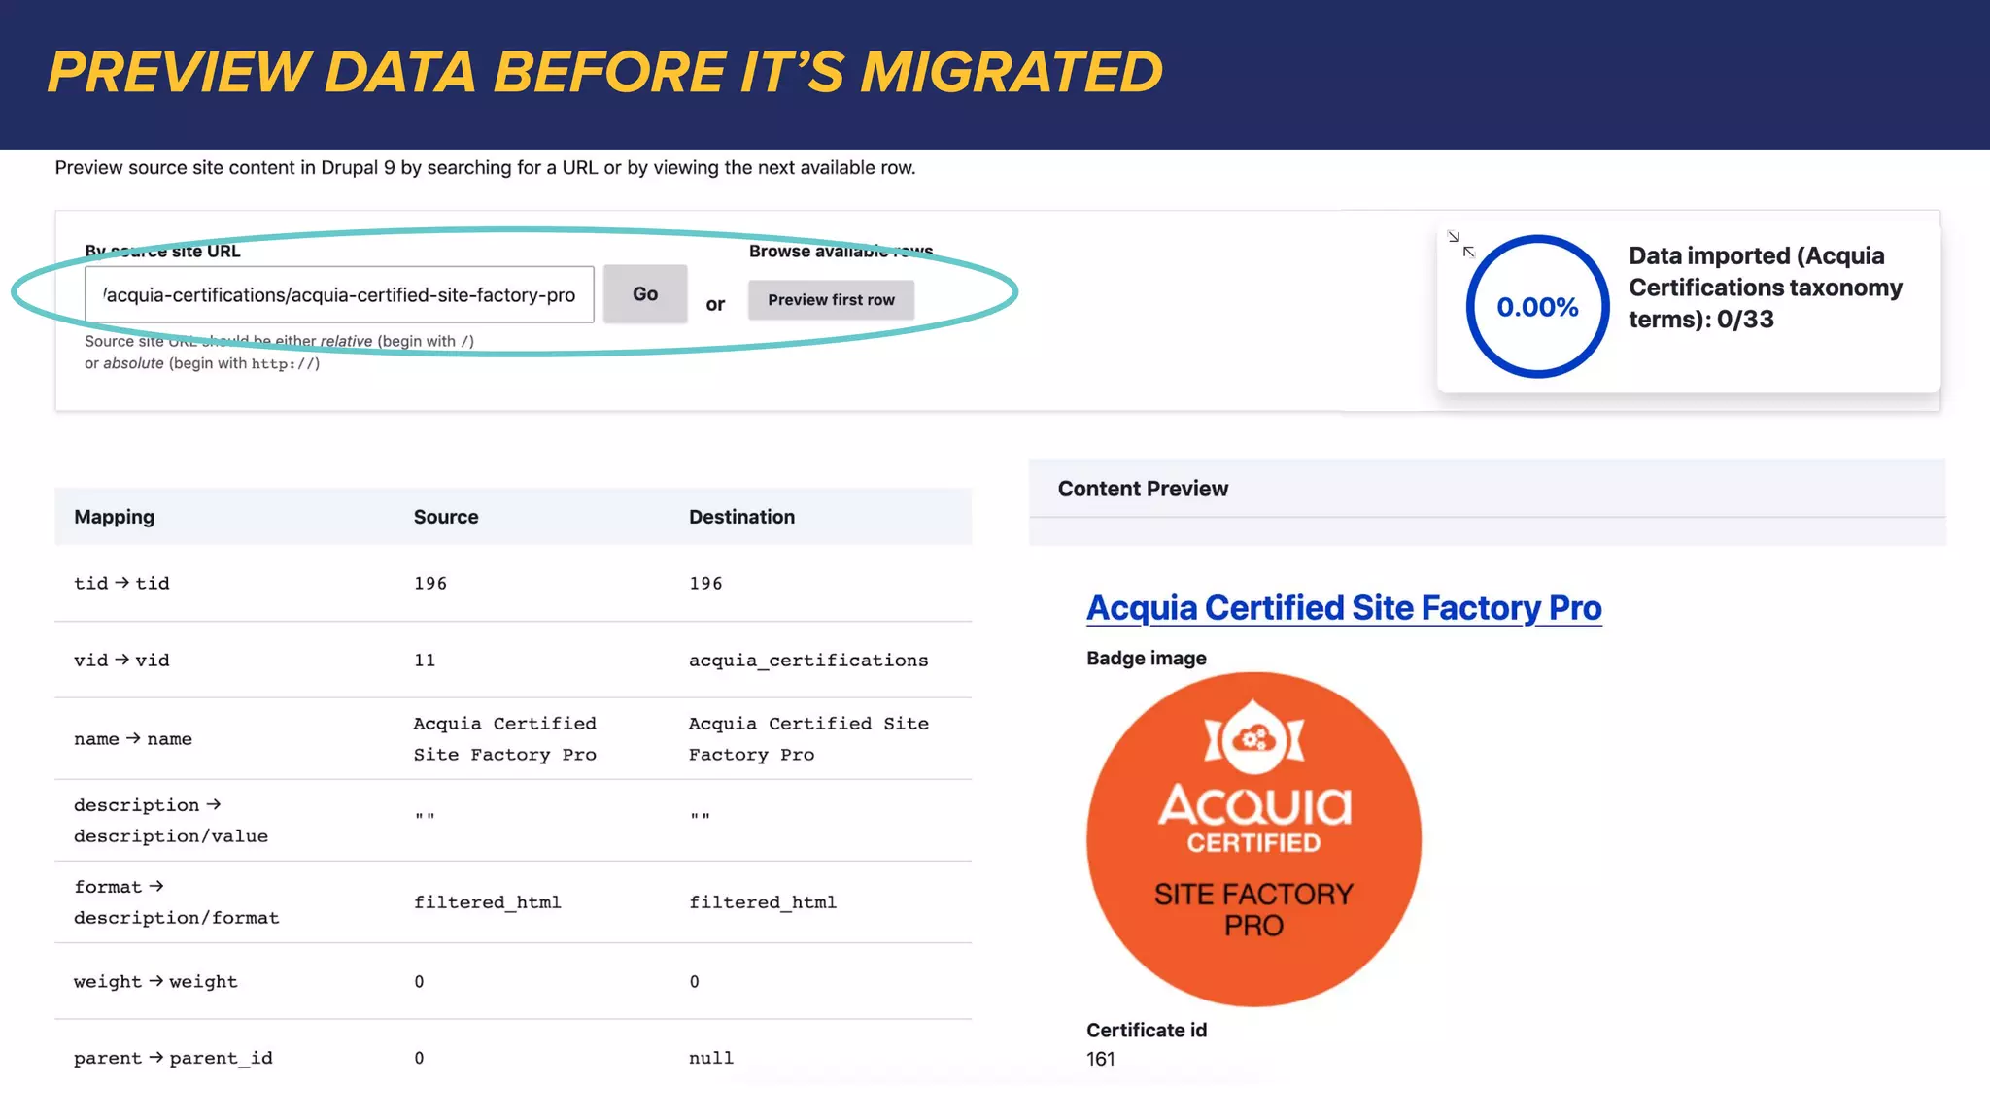Select the 'tid → tid' mapping row

coord(513,583)
